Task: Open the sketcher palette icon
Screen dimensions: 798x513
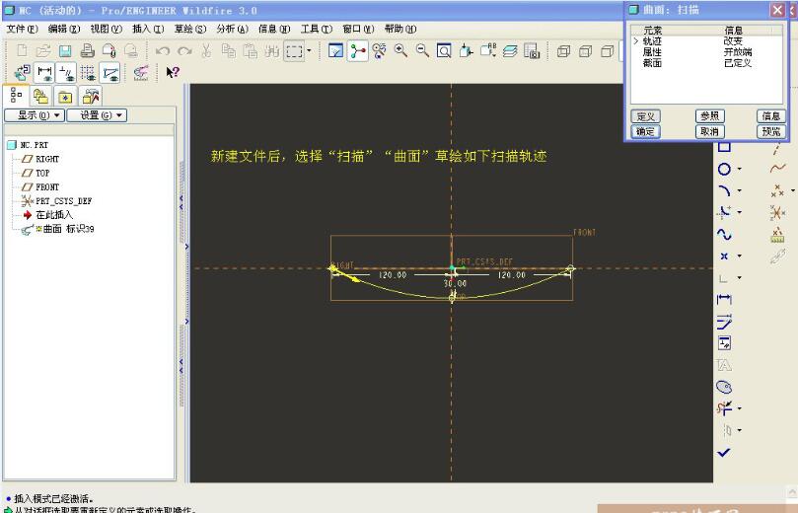Action: point(724,387)
